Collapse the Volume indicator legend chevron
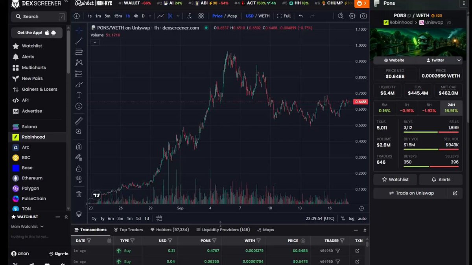Image resolution: width=472 pixels, height=265 pixels. pos(95,42)
